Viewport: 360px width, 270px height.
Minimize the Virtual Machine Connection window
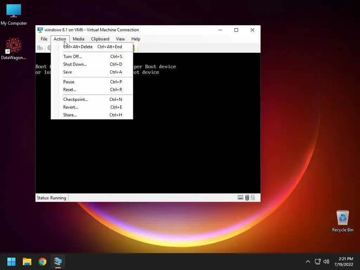click(220, 30)
